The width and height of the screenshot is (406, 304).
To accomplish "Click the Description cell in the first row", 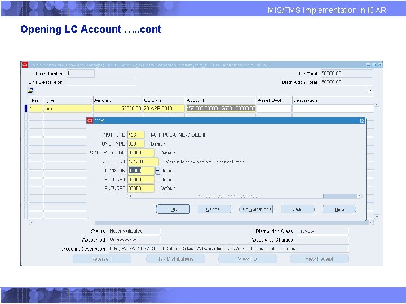I will [333, 108].
